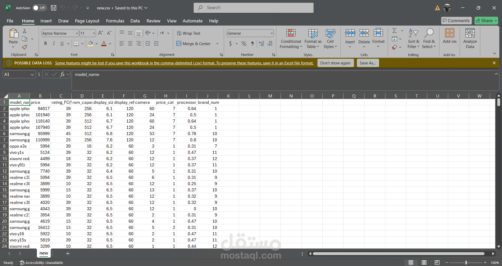Open the Formulas ribbon tab
The width and height of the screenshot is (502, 266).
click(115, 21)
